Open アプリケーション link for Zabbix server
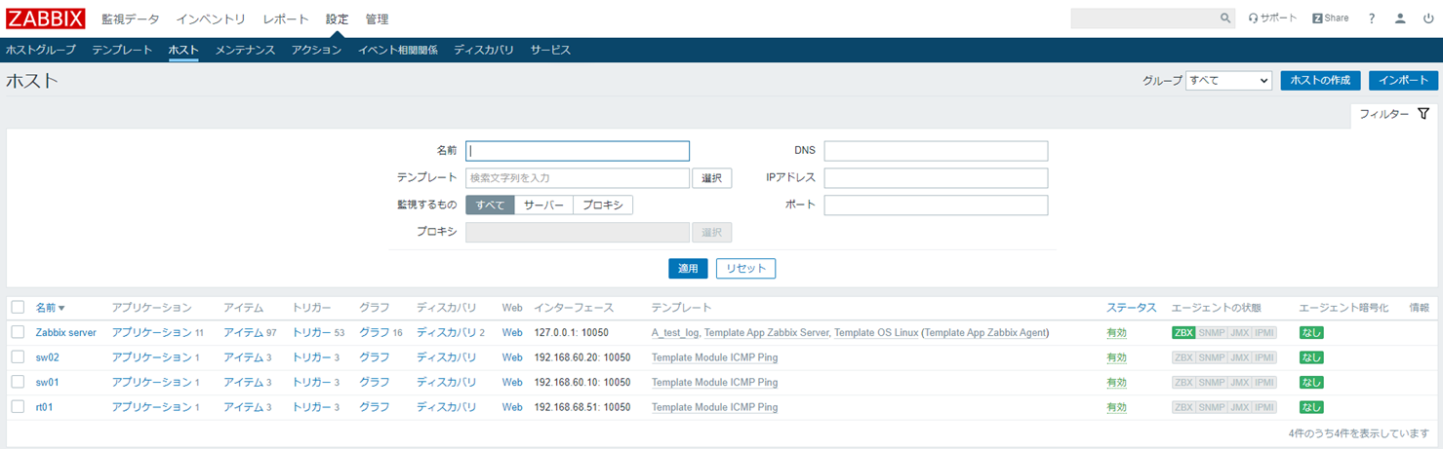Viewport: 1443px width, 449px height. pos(152,332)
